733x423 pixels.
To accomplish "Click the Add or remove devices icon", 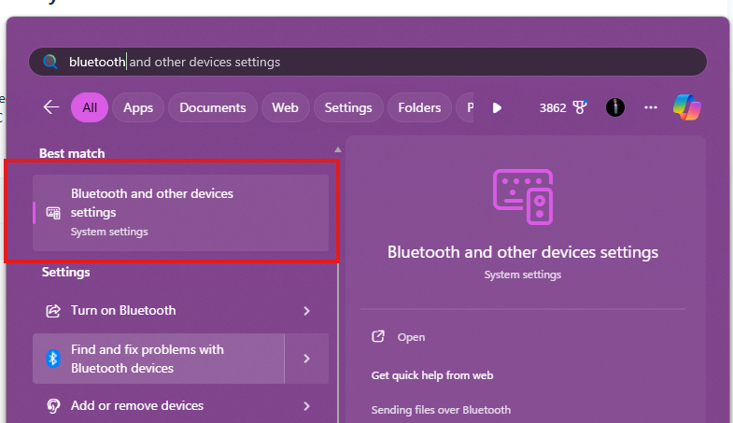I will [x=53, y=405].
